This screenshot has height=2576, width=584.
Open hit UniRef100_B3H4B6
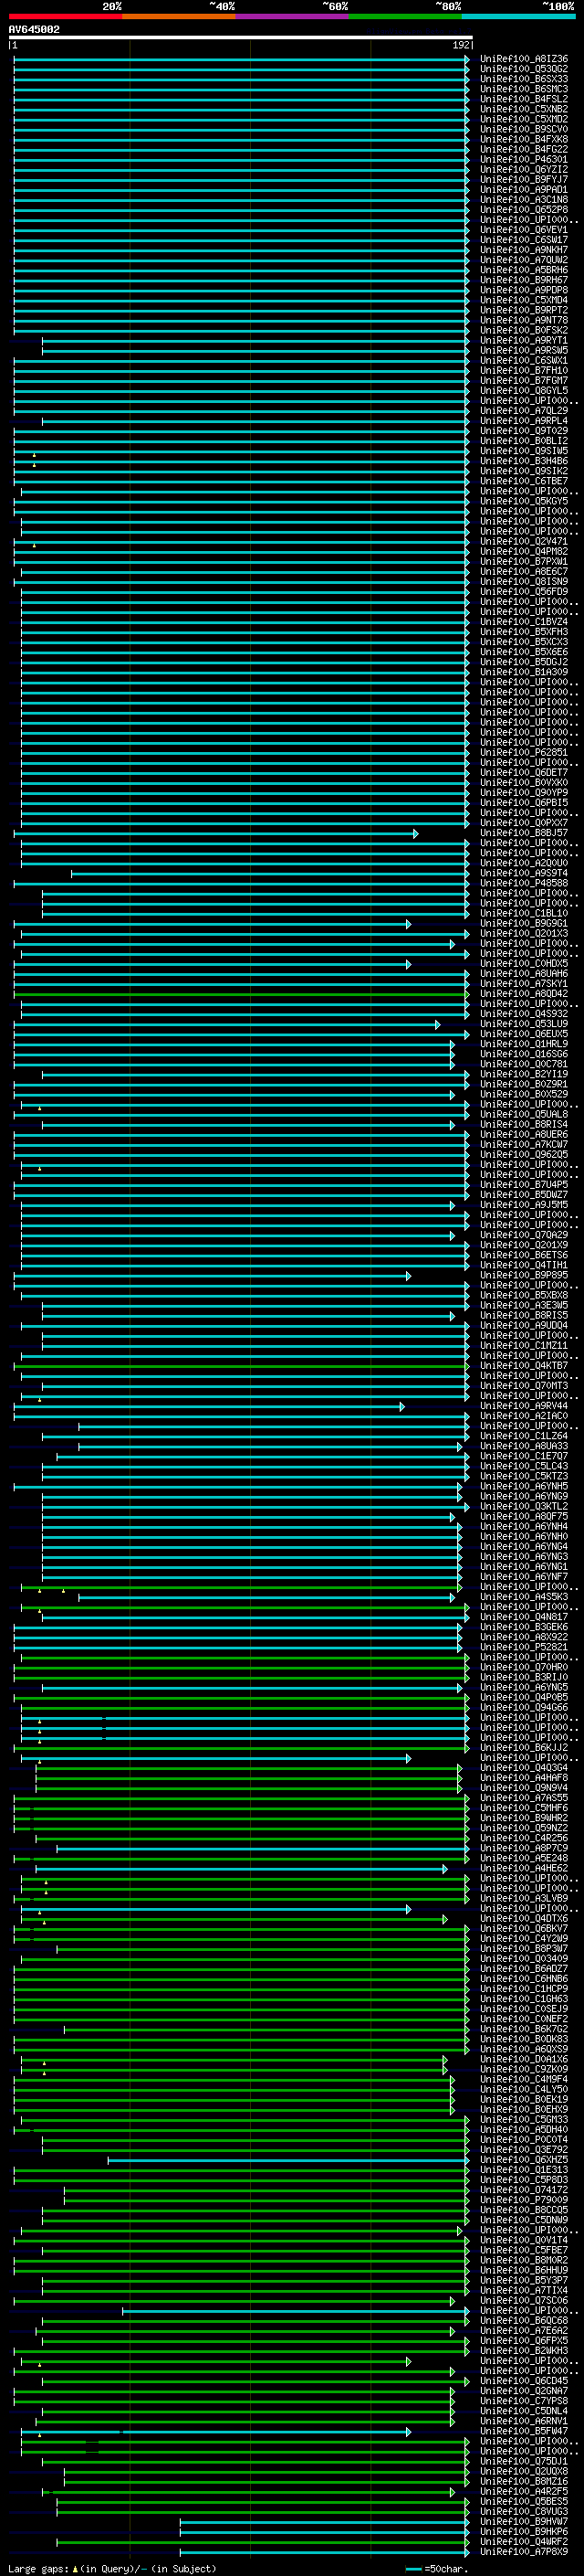(x=524, y=461)
